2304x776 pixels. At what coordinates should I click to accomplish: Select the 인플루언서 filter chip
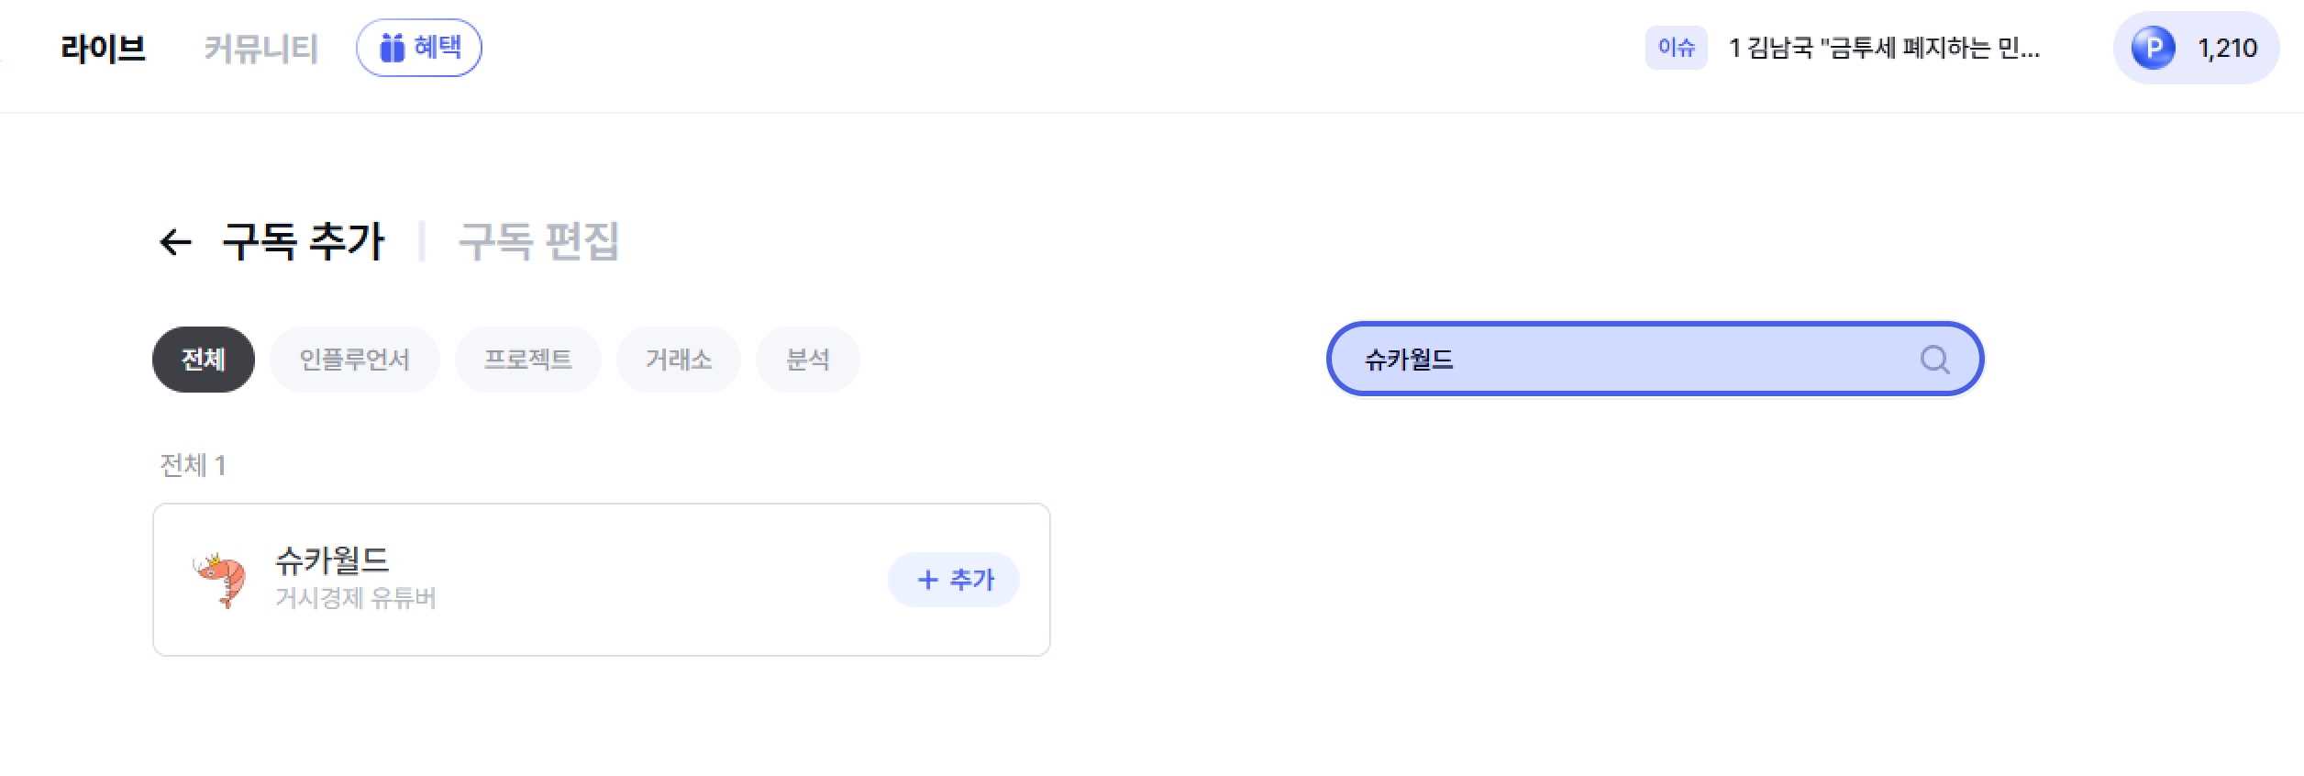click(x=355, y=360)
